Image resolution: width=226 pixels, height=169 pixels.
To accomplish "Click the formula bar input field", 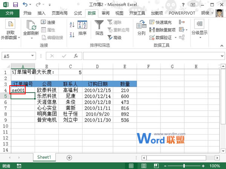I will point(152,56).
